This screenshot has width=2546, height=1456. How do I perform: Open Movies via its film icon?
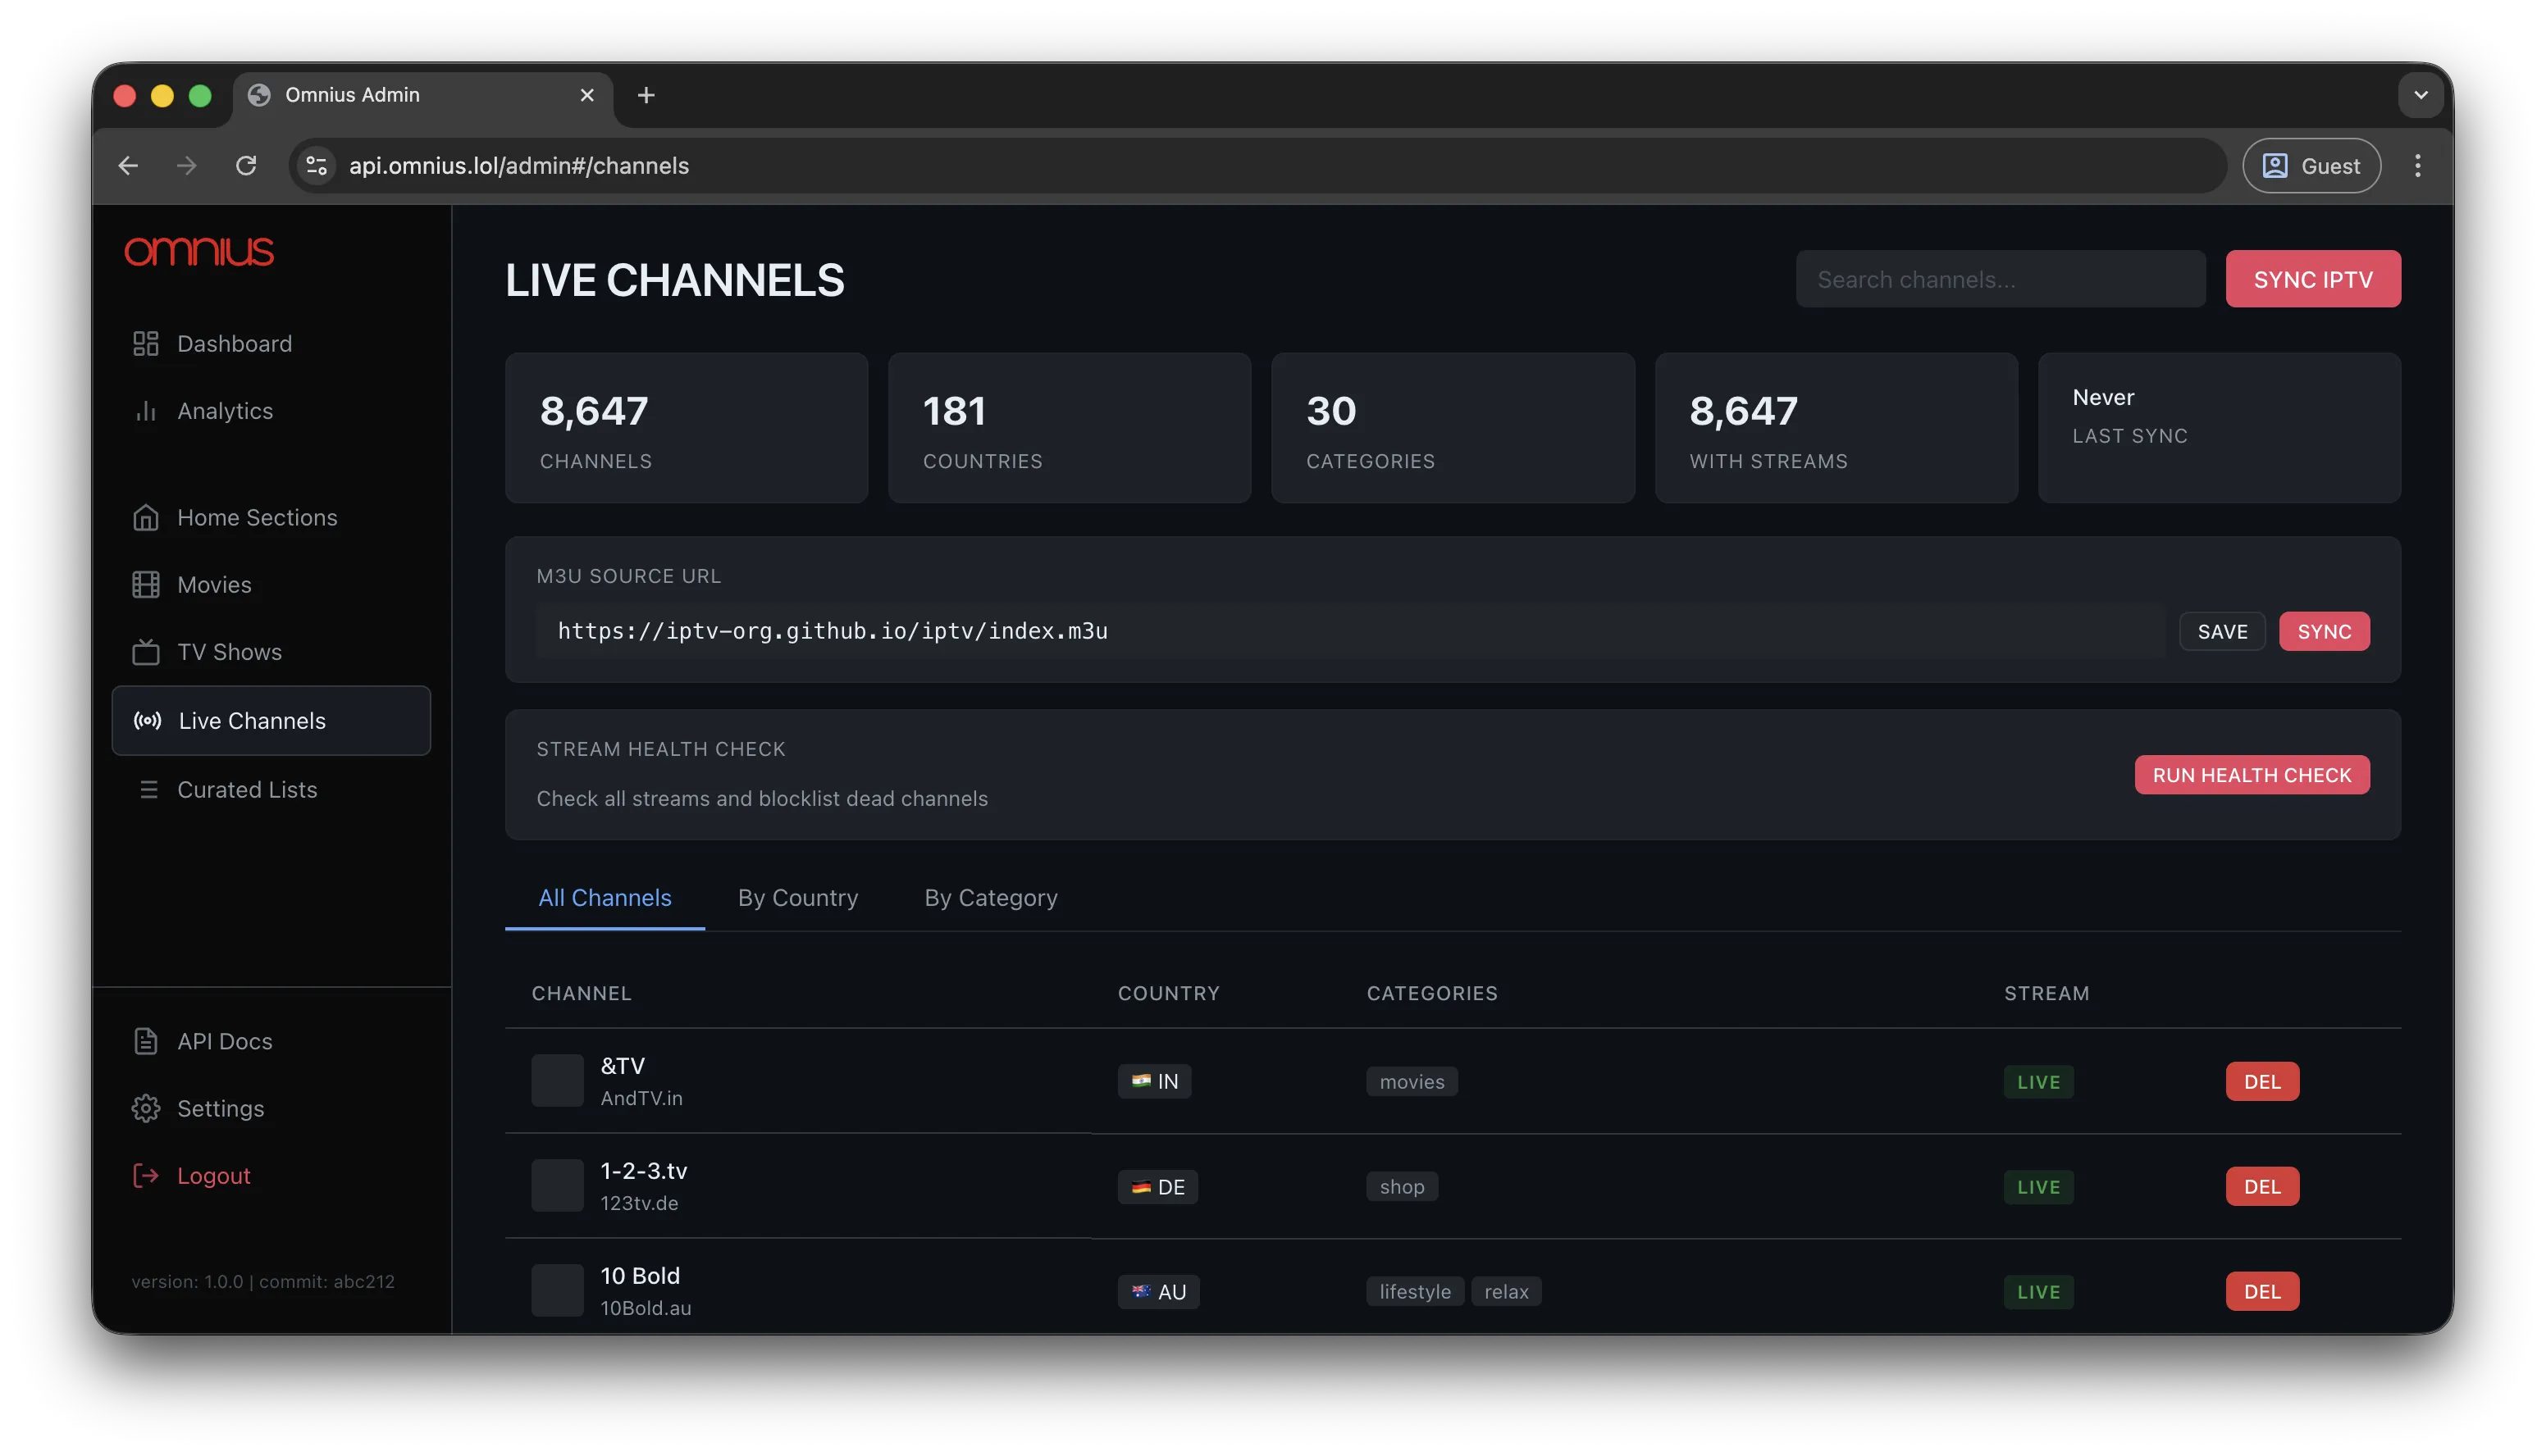point(146,584)
